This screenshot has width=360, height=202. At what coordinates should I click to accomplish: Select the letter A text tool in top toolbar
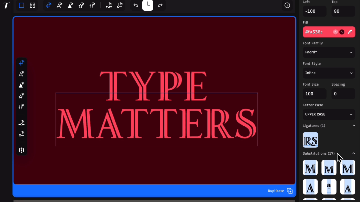tap(59, 5)
